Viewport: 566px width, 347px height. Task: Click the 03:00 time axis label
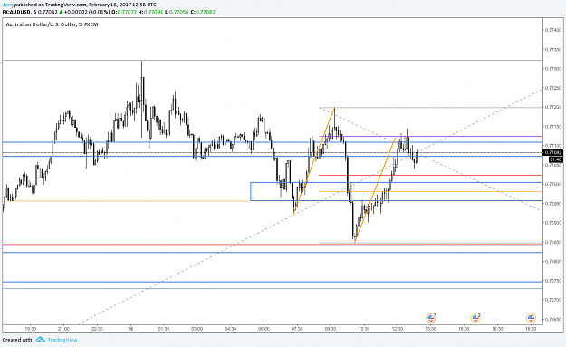197,329
